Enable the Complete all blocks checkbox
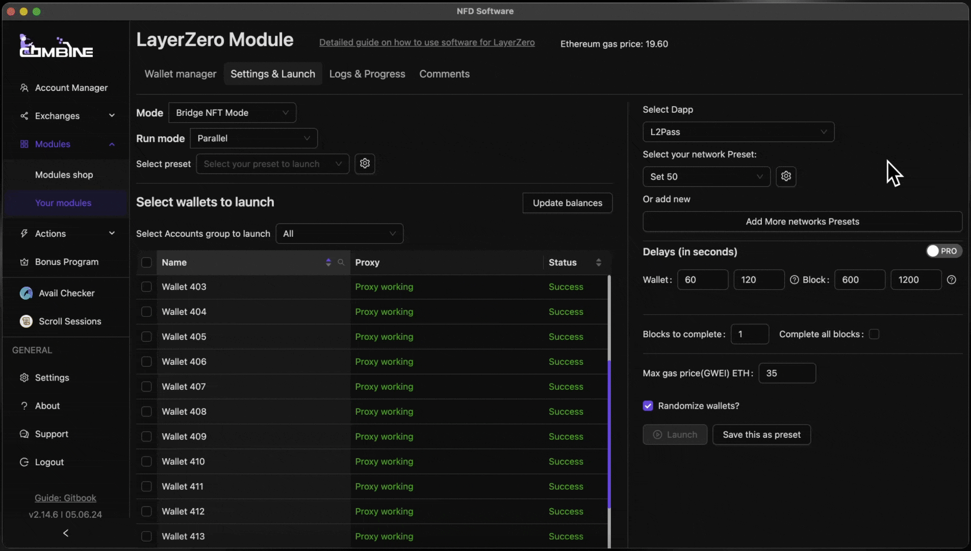 (874, 334)
